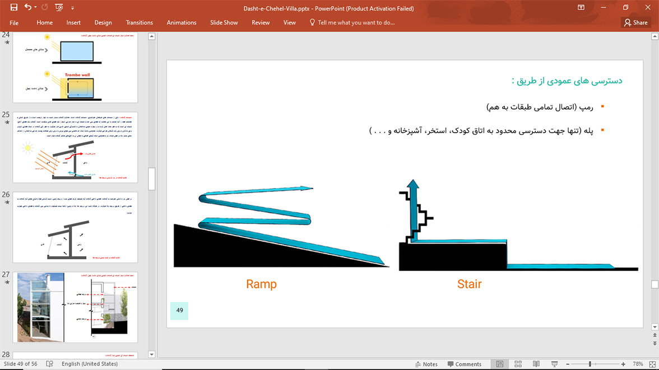Click the 78% zoom level
The width and height of the screenshot is (659, 370).
click(x=638, y=364)
